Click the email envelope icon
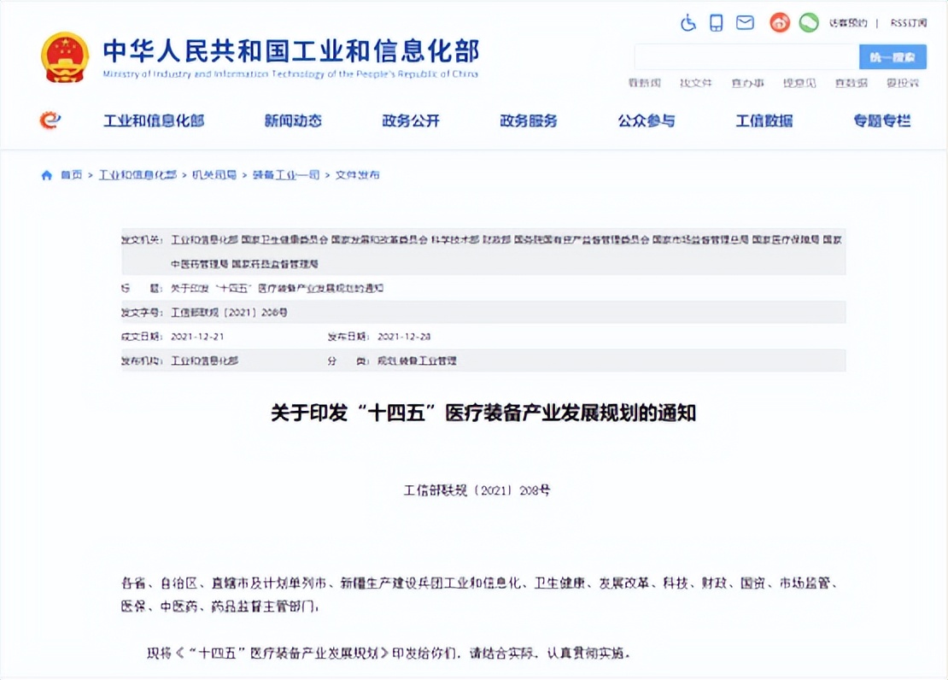The height and width of the screenshot is (680, 948). click(744, 23)
